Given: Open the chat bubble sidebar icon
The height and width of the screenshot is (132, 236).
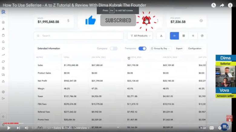Looking at the screenshot, I should click(x=3, y=49).
